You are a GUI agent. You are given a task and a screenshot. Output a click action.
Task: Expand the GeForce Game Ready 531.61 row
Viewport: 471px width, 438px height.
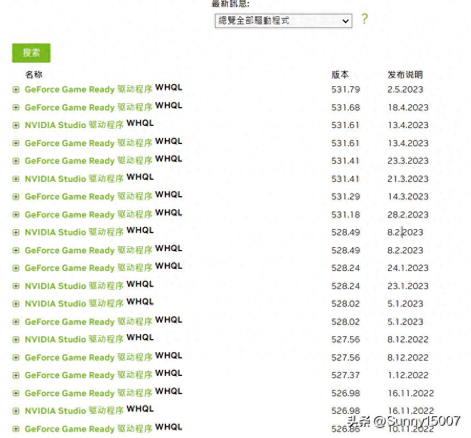[16, 143]
